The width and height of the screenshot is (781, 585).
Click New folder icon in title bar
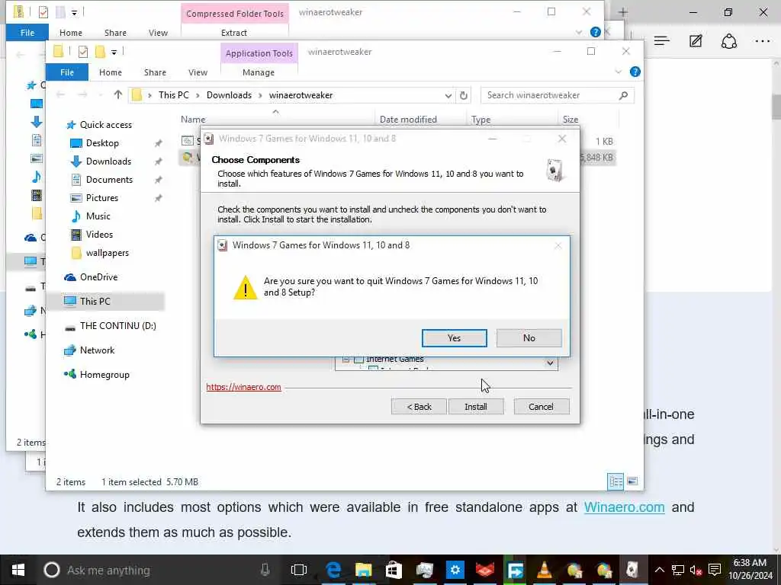100,52
